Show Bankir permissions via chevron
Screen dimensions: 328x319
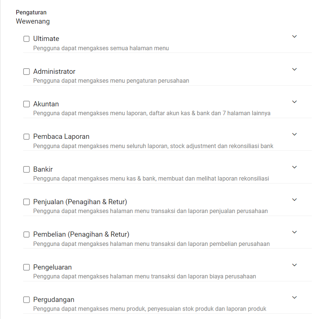[x=294, y=167]
